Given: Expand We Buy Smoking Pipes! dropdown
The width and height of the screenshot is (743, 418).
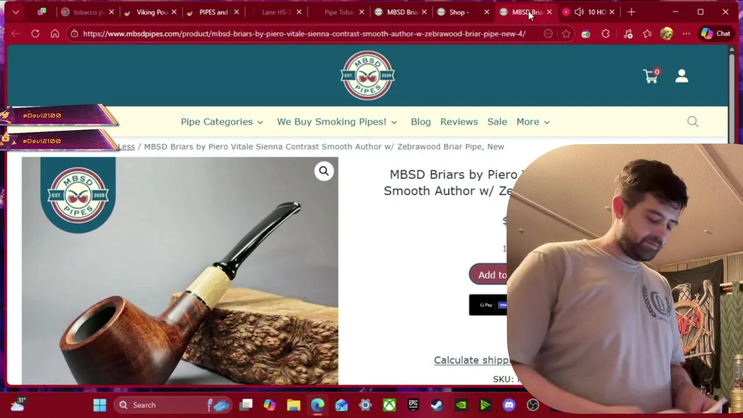Looking at the screenshot, I should pyautogui.click(x=337, y=121).
